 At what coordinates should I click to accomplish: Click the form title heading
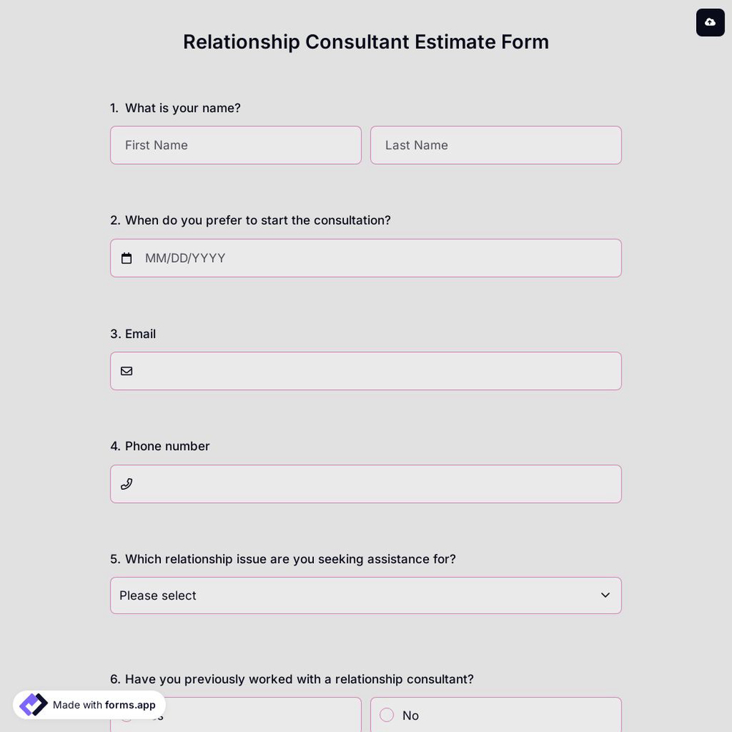pyautogui.click(x=366, y=42)
